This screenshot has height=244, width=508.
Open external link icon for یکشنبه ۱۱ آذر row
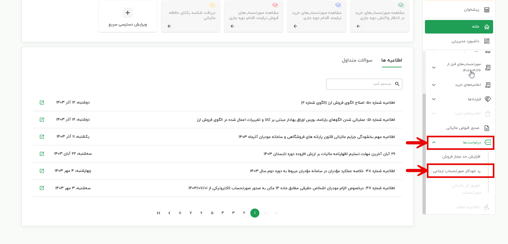[x=42, y=137]
